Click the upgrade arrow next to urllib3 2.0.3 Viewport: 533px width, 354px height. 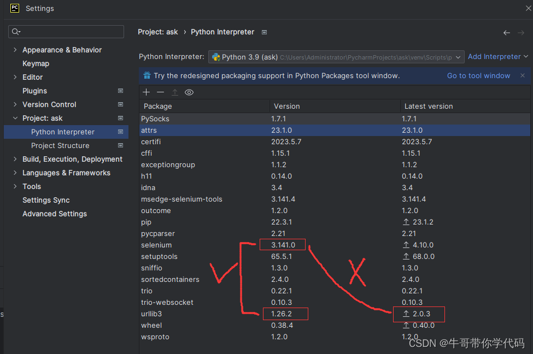pos(406,314)
